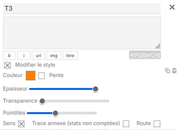Click the T3 name input field
The height and width of the screenshot is (130, 179).
(82, 9)
